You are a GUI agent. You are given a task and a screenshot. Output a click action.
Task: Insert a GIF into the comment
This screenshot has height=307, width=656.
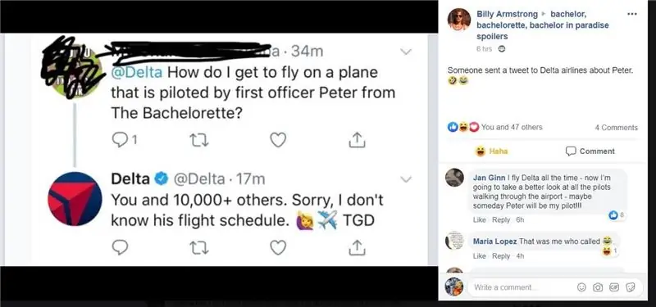[613, 287]
